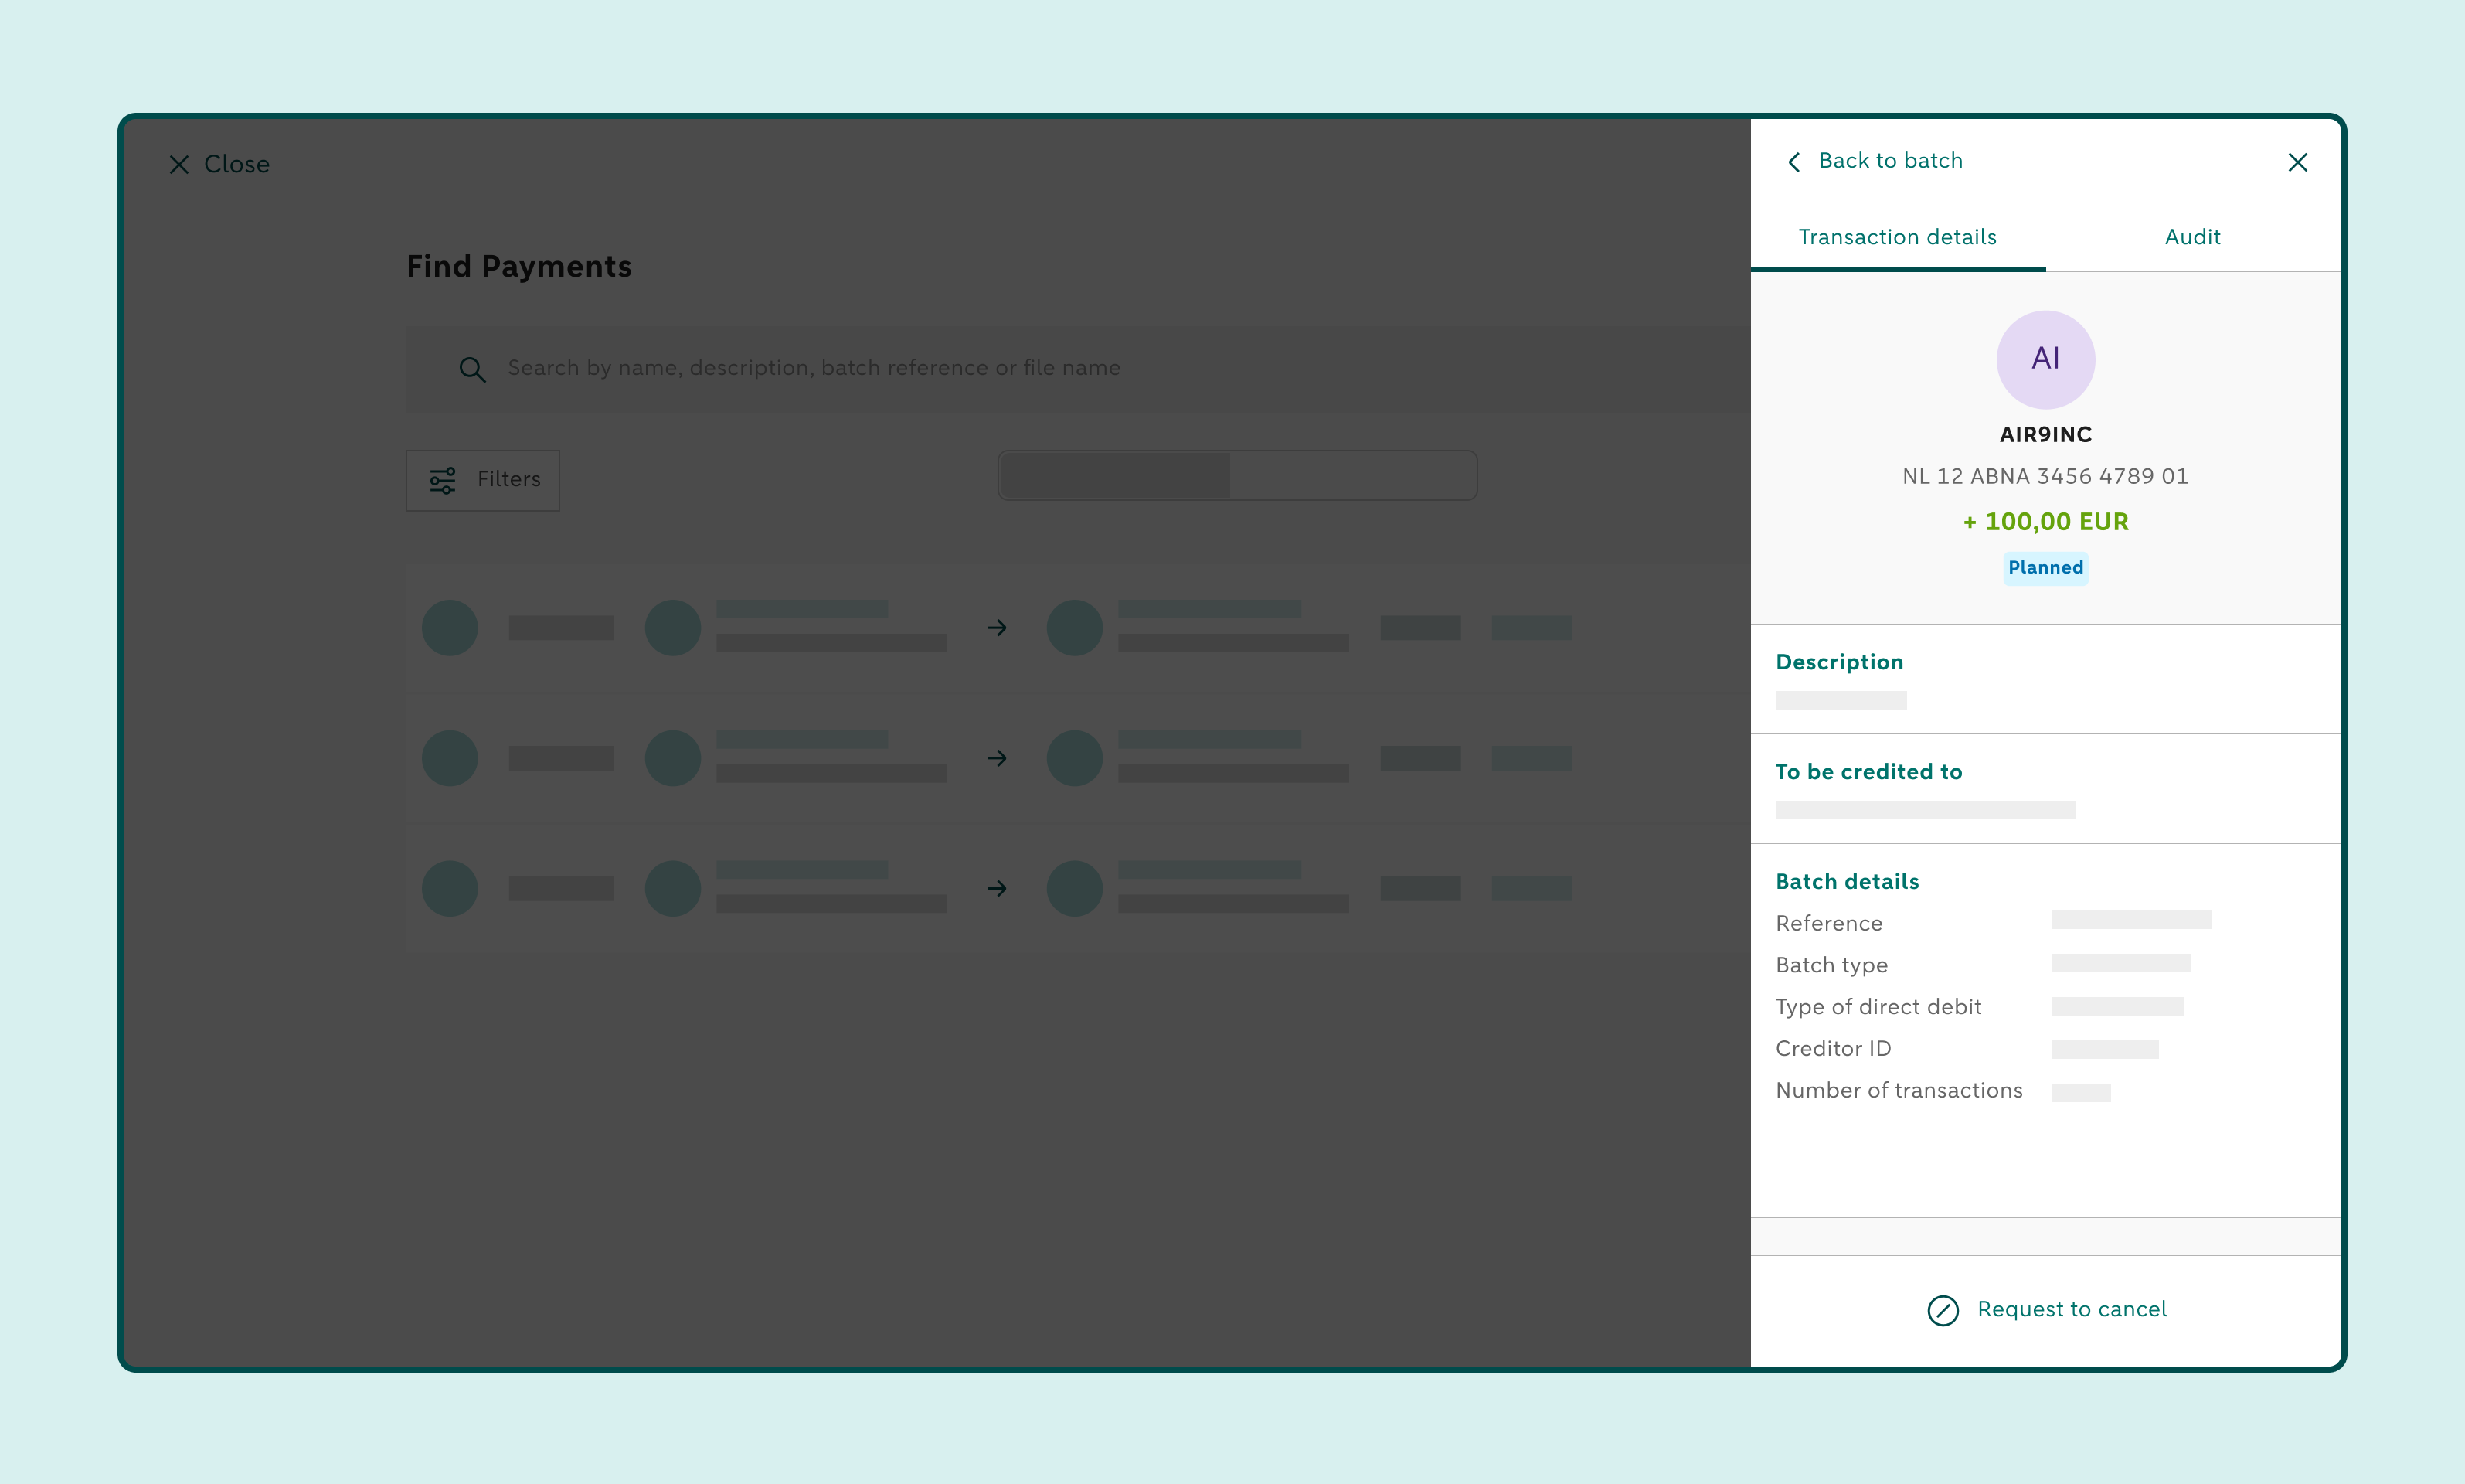Click the X icon beside Close
This screenshot has height=1484, width=2465.
179,164
